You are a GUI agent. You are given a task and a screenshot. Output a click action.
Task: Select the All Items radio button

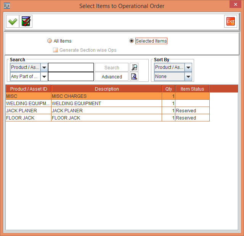50,41
